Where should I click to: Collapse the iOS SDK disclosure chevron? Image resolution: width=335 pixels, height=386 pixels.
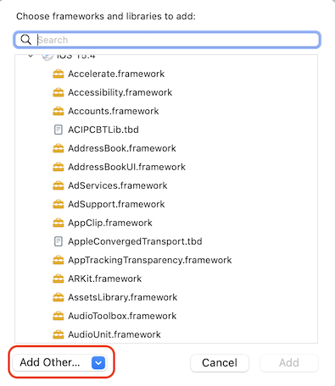click(31, 56)
